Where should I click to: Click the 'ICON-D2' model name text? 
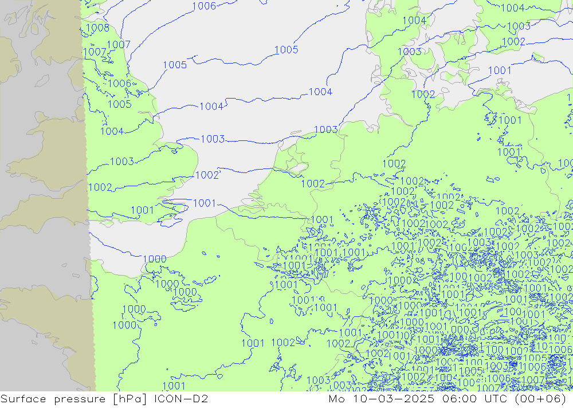tap(181, 398)
